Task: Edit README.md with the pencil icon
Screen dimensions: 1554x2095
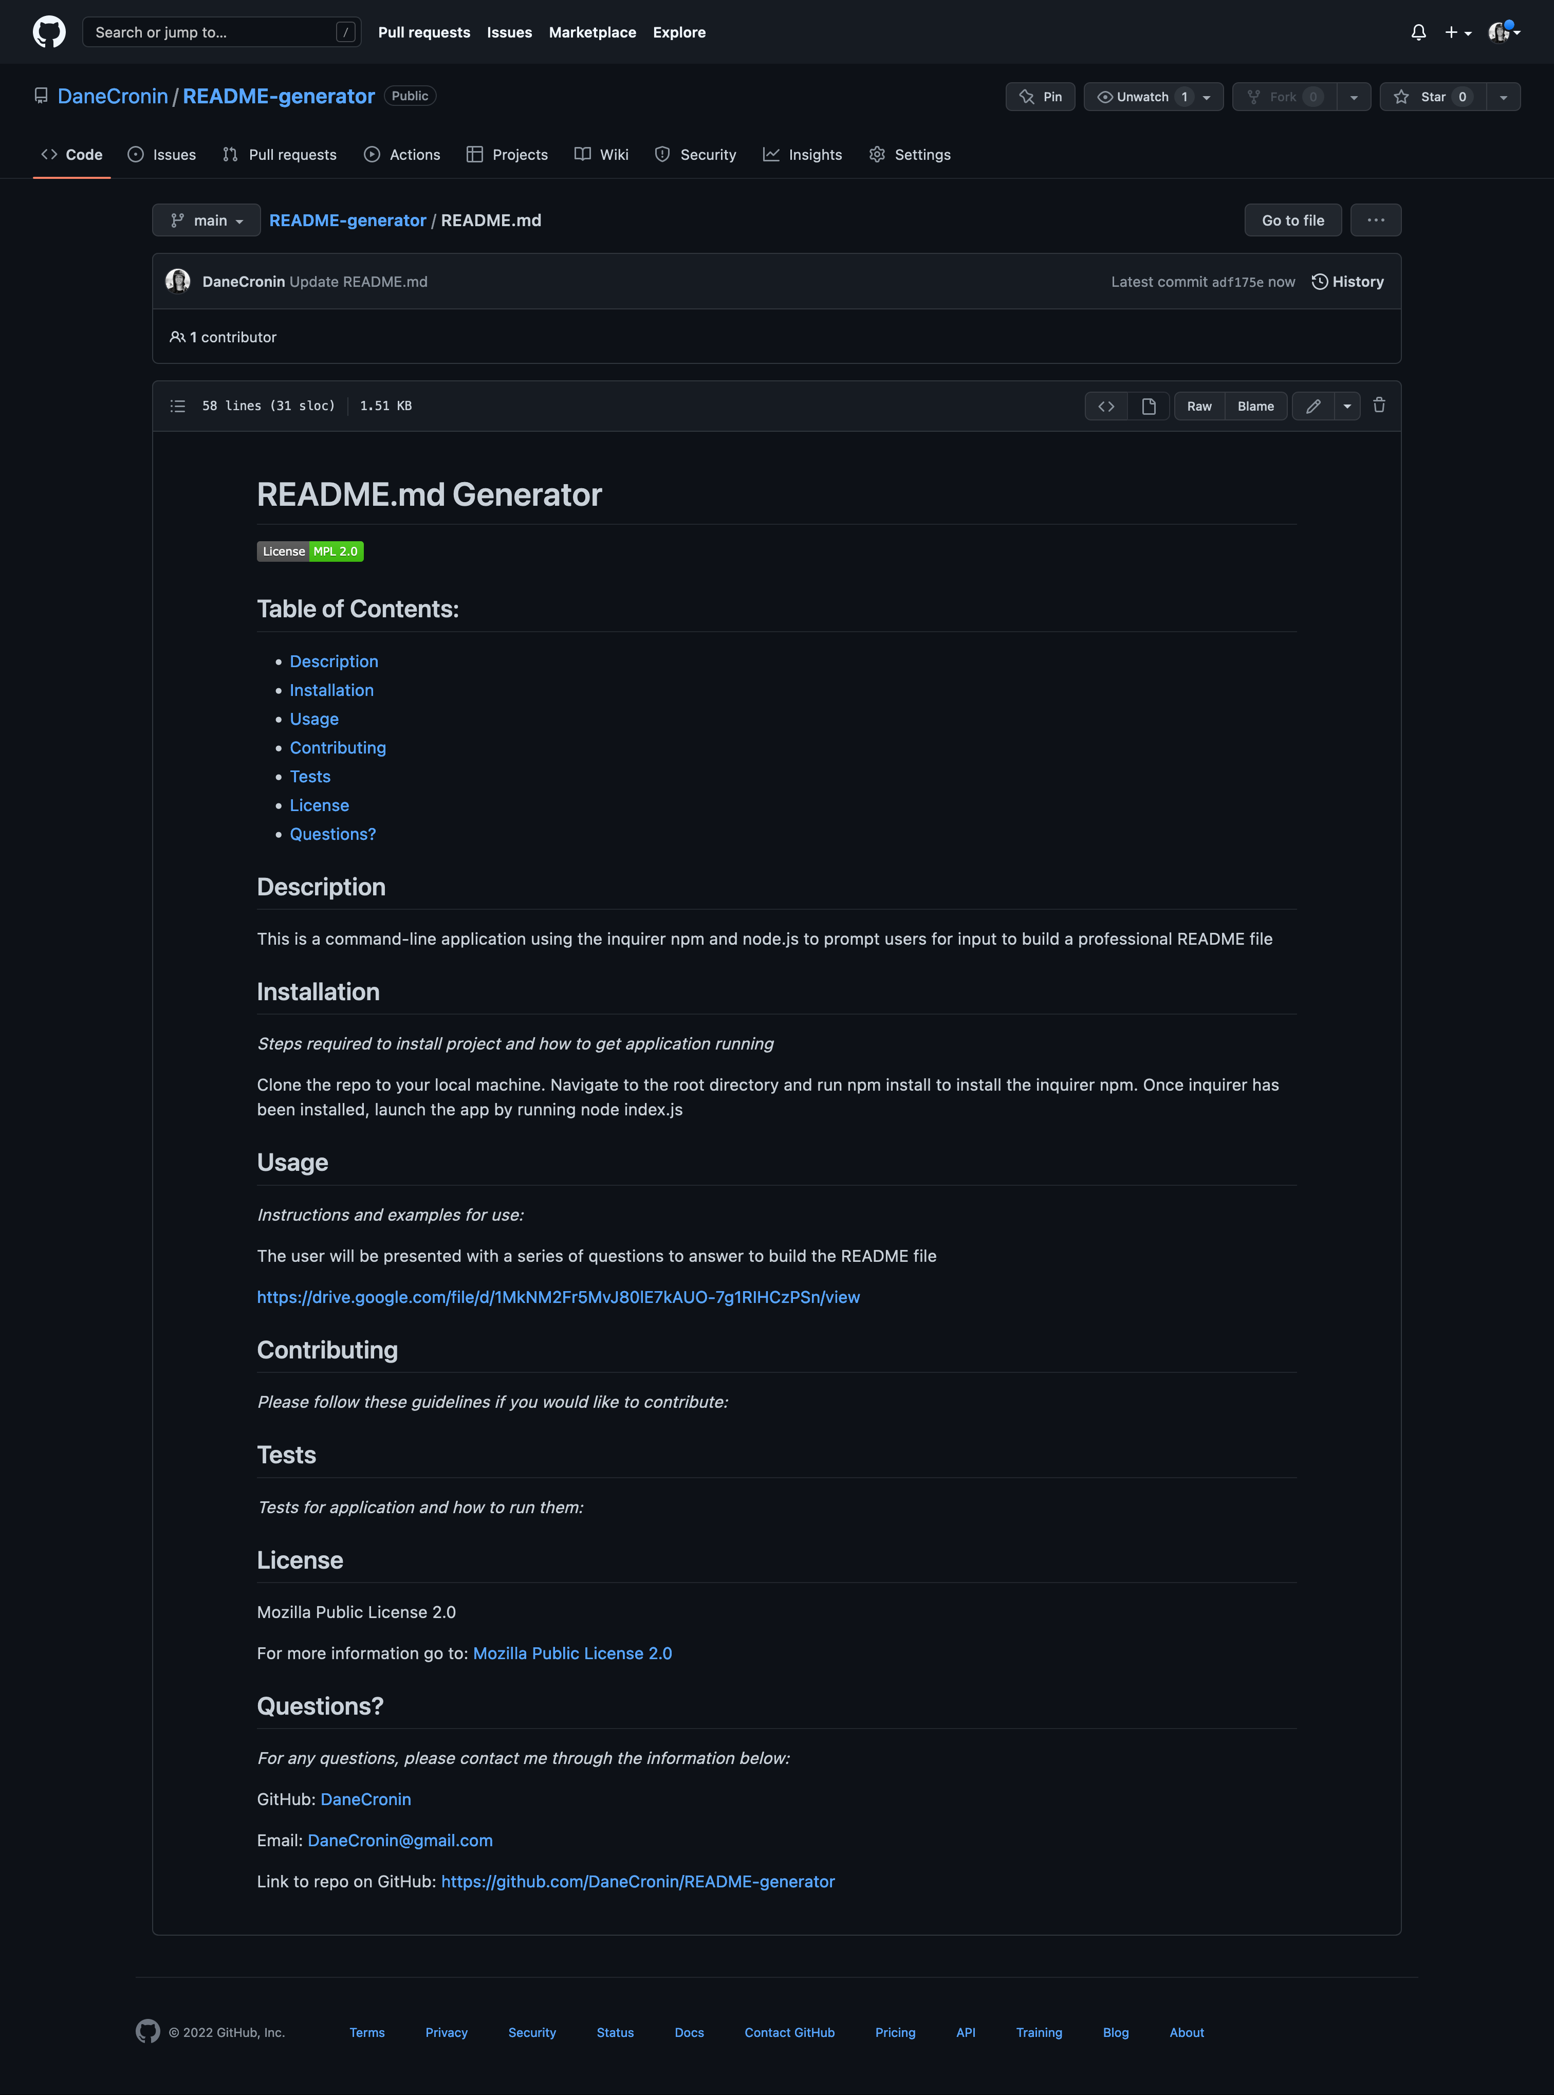Action: tap(1314, 406)
